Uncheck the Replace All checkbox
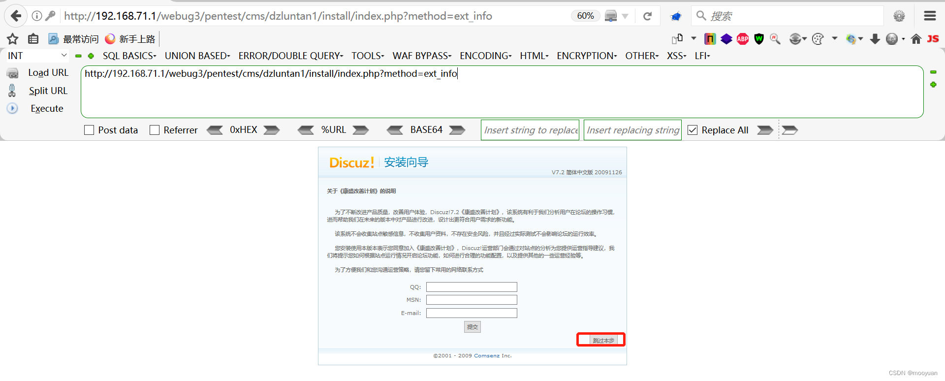Screen dimensions: 945x381 [693, 130]
